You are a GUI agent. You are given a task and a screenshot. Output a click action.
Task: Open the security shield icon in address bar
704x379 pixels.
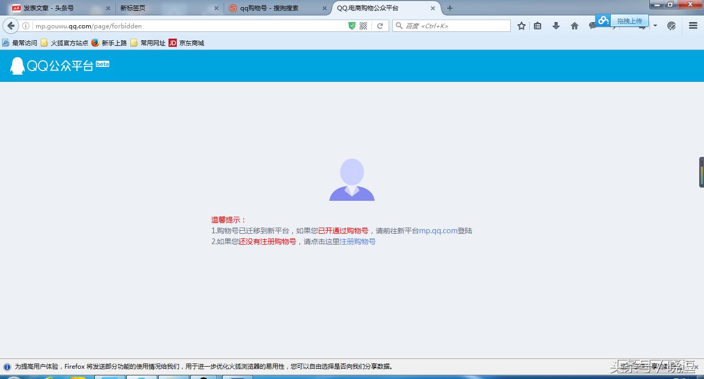tap(352, 25)
